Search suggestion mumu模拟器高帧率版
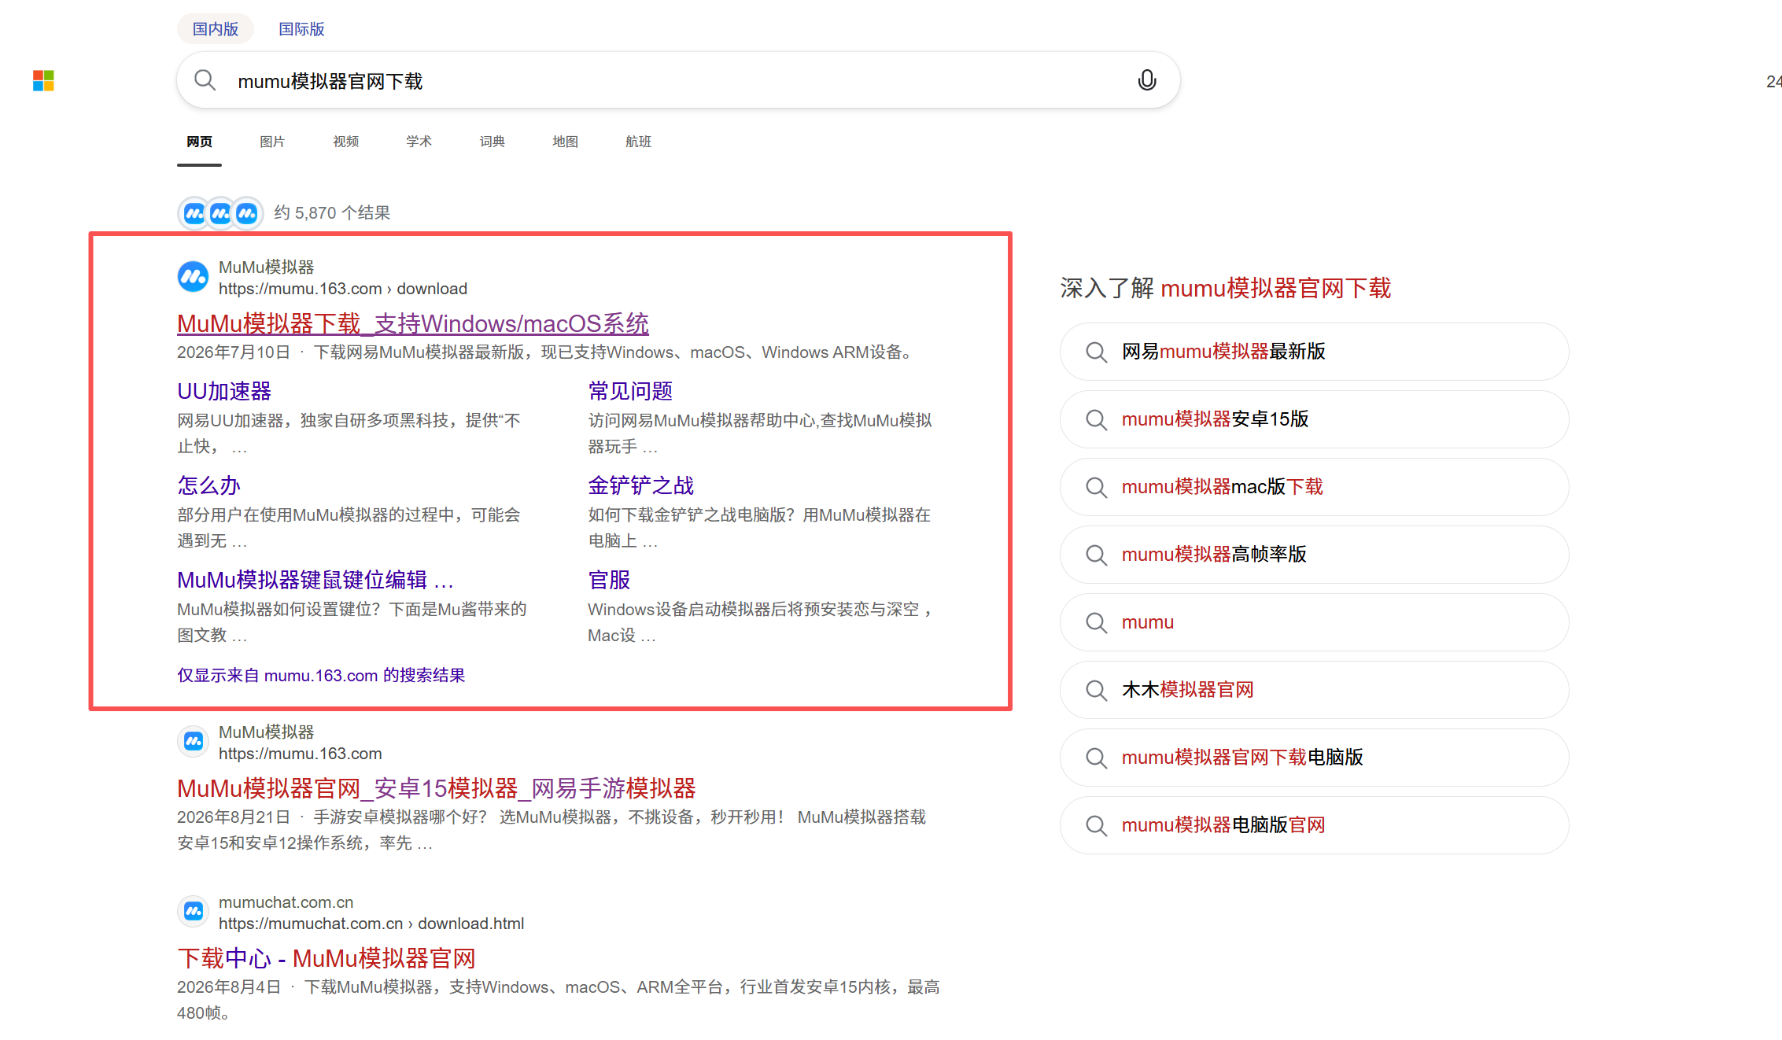 point(1314,555)
